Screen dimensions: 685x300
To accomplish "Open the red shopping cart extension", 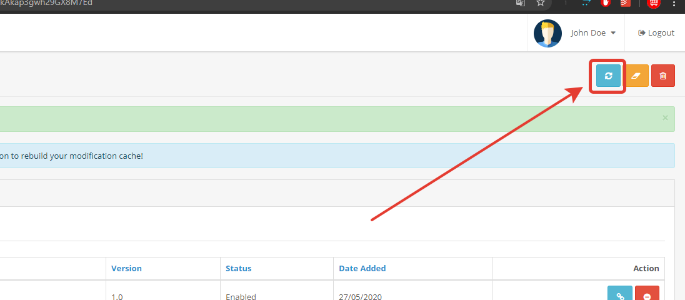I will tap(654, 3).
